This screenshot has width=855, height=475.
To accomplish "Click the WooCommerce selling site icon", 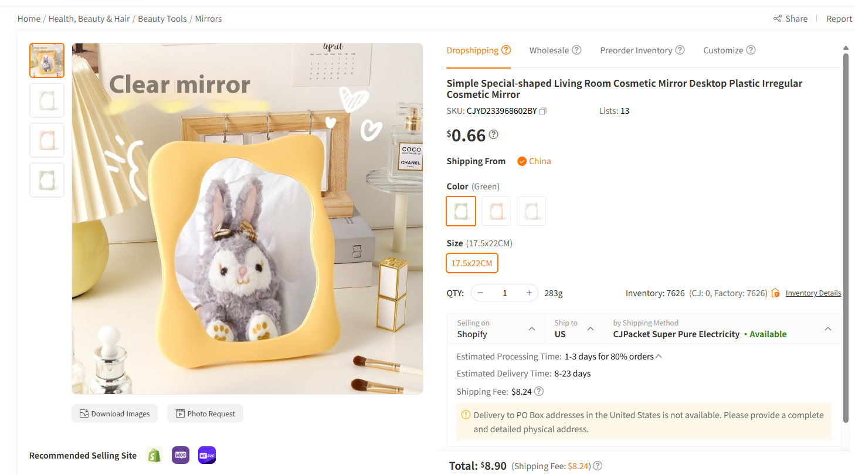I will coord(180,455).
